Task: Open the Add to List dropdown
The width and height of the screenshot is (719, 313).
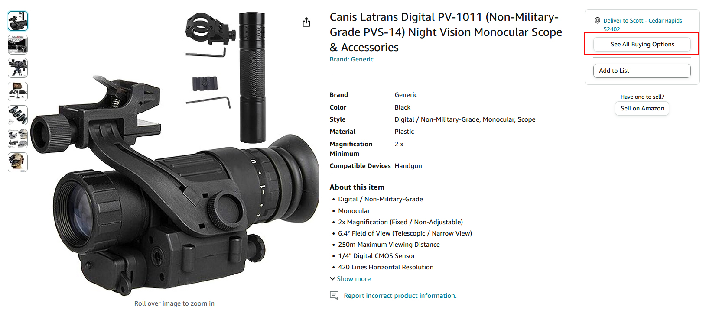Action: coord(642,71)
